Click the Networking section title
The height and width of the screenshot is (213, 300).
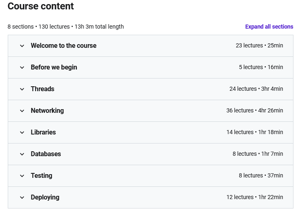[47, 111]
